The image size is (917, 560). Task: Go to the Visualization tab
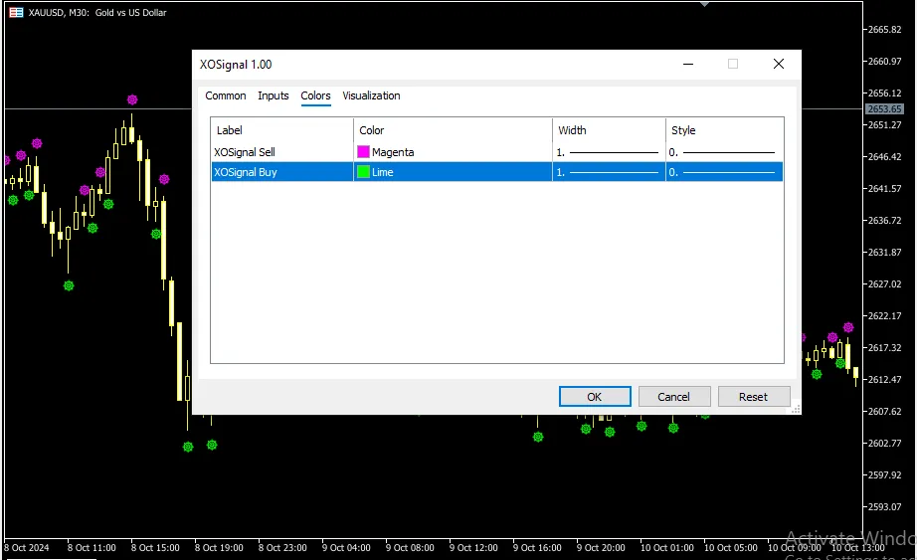[371, 96]
